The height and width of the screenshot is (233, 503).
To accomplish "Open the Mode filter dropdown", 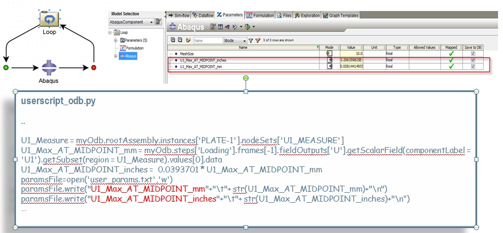I will (235, 40).
